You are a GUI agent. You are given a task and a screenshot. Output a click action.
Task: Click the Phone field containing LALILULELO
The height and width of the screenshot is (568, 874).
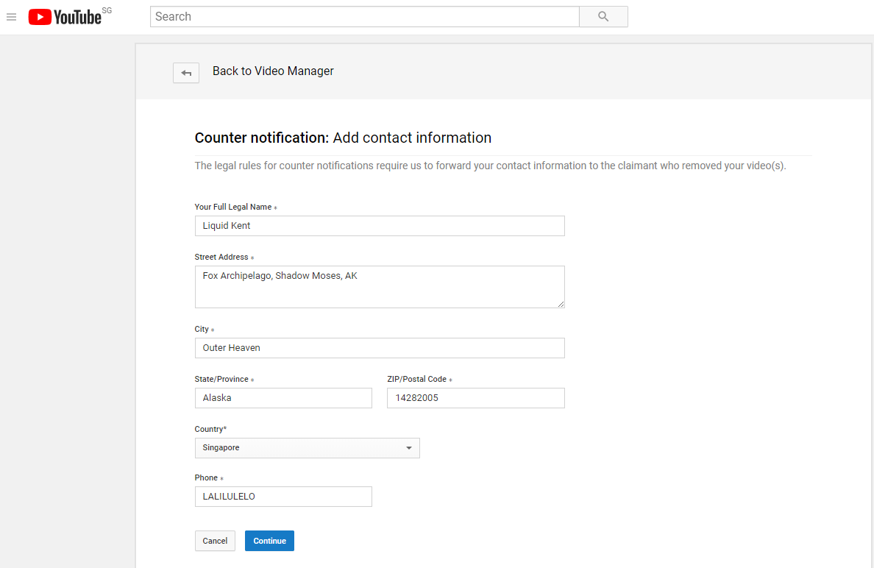click(283, 497)
